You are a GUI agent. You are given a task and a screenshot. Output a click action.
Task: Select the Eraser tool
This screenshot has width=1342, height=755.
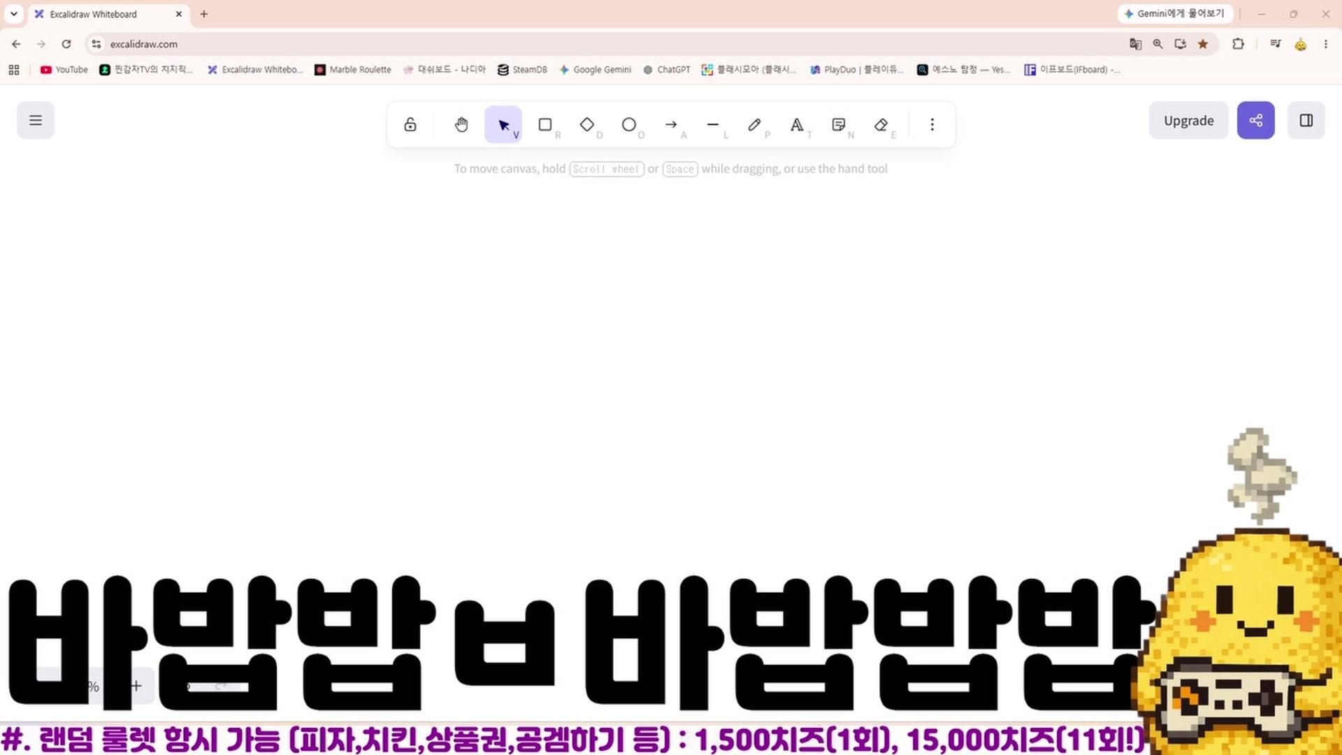(x=881, y=124)
